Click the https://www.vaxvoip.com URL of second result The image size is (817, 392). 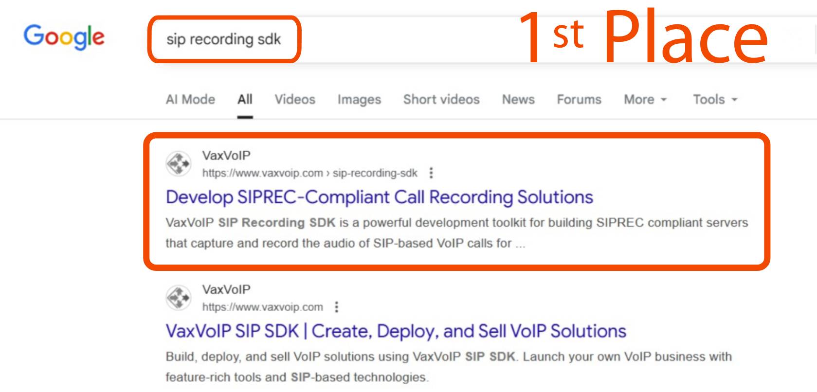(262, 307)
